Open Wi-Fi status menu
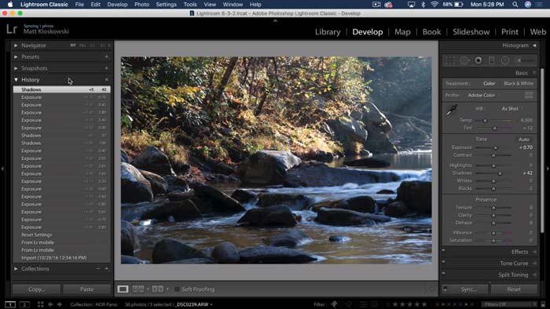Screen dimensions: 550x309 [x=434, y=5]
